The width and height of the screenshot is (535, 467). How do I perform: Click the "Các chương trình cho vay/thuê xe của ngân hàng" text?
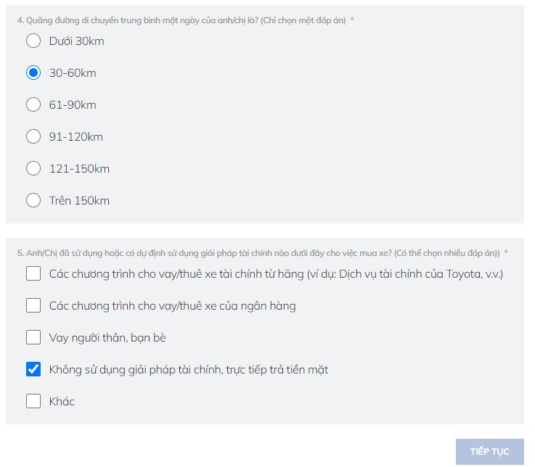[x=172, y=306]
